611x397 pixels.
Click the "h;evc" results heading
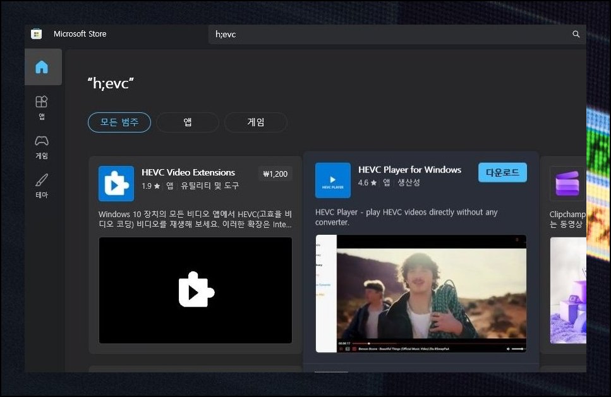pos(111,83)
